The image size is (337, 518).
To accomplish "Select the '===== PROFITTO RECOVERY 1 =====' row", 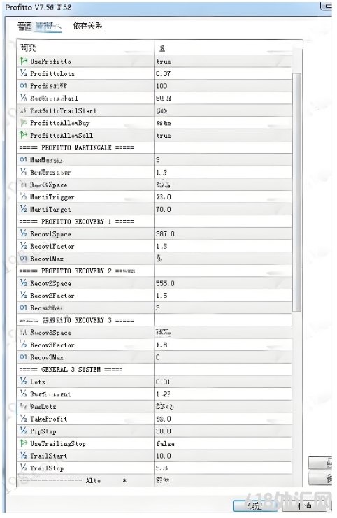I will (x=76, y=222).
